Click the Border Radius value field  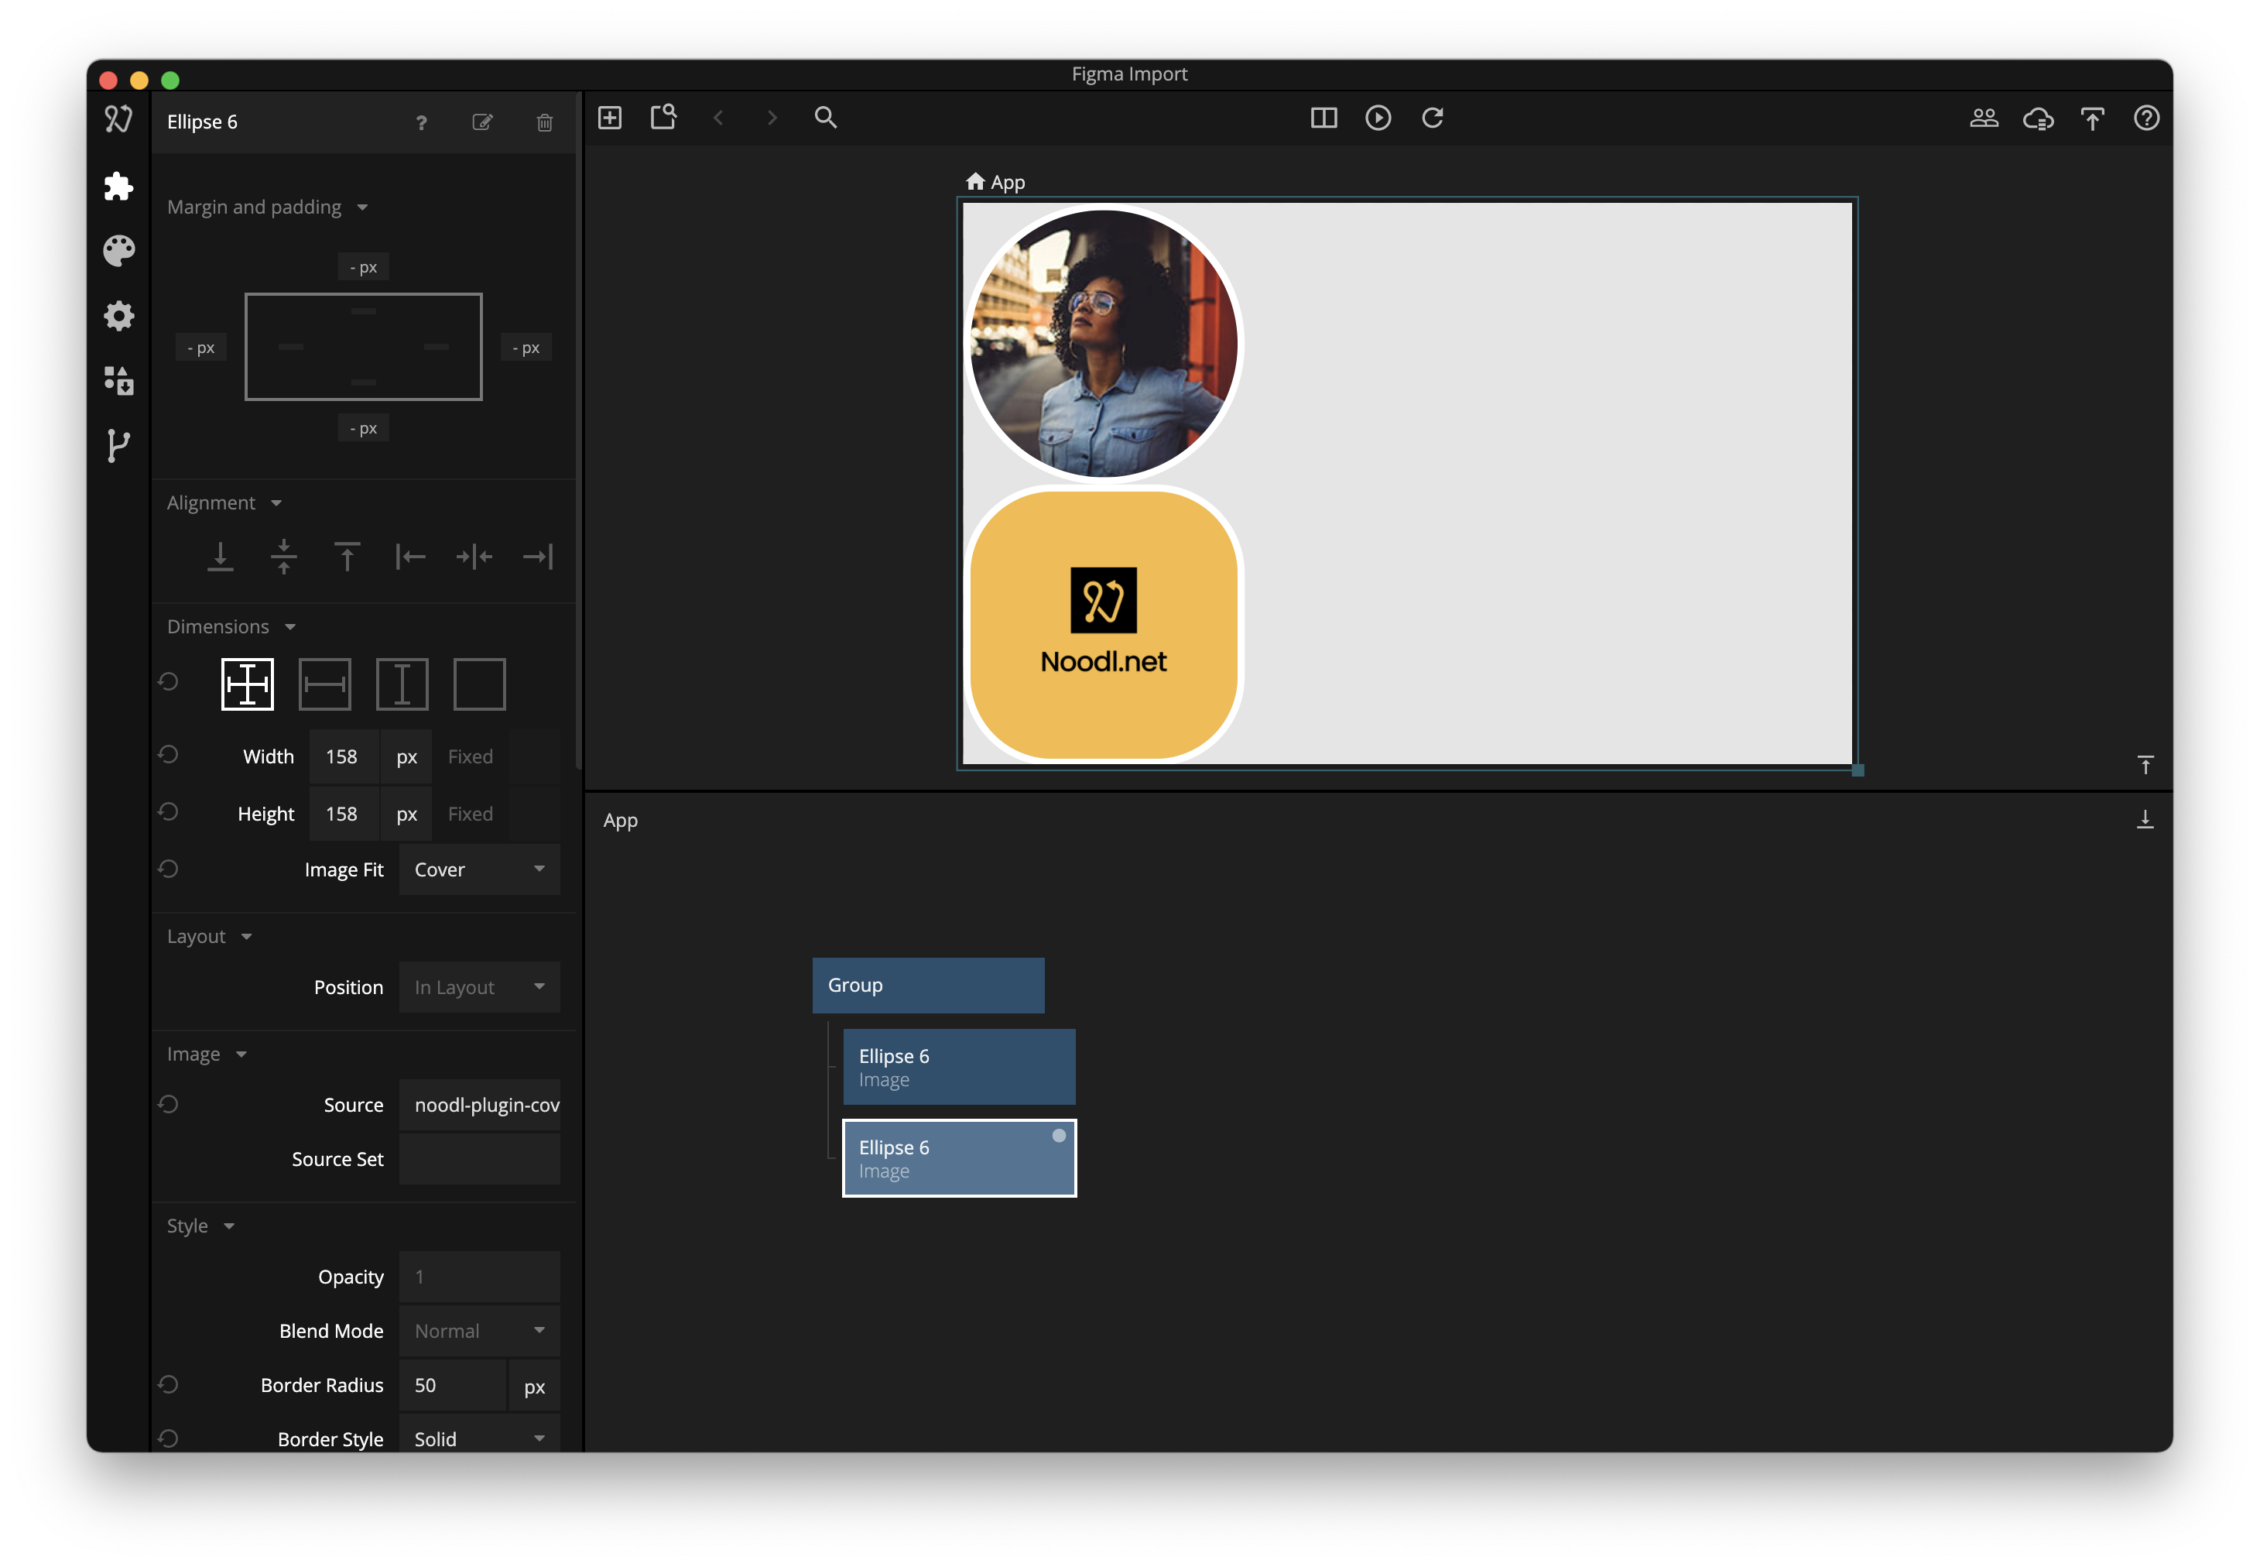(x=453, y=1385)
